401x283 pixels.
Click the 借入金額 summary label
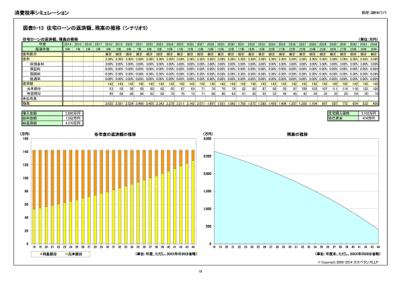coord(31,115)
